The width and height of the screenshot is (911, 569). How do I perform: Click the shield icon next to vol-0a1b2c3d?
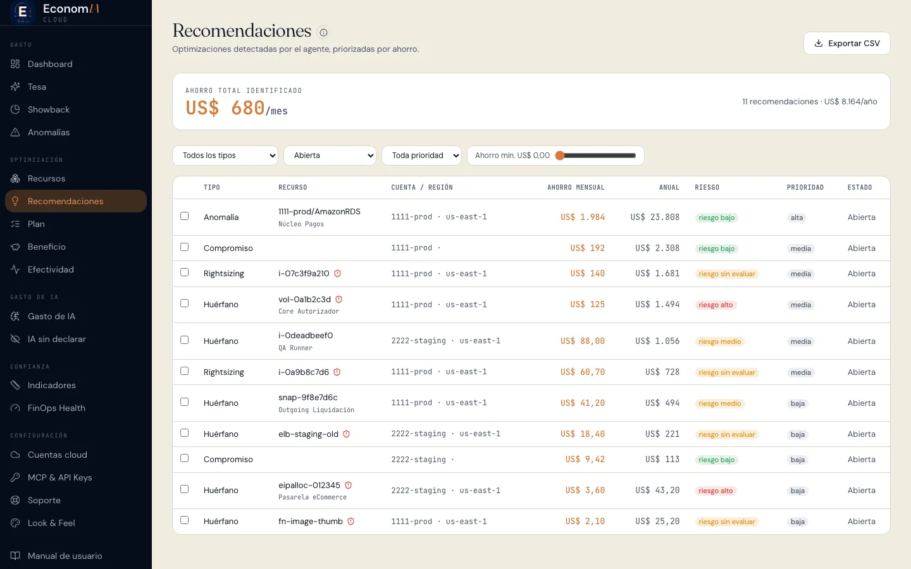coord(338,299)
